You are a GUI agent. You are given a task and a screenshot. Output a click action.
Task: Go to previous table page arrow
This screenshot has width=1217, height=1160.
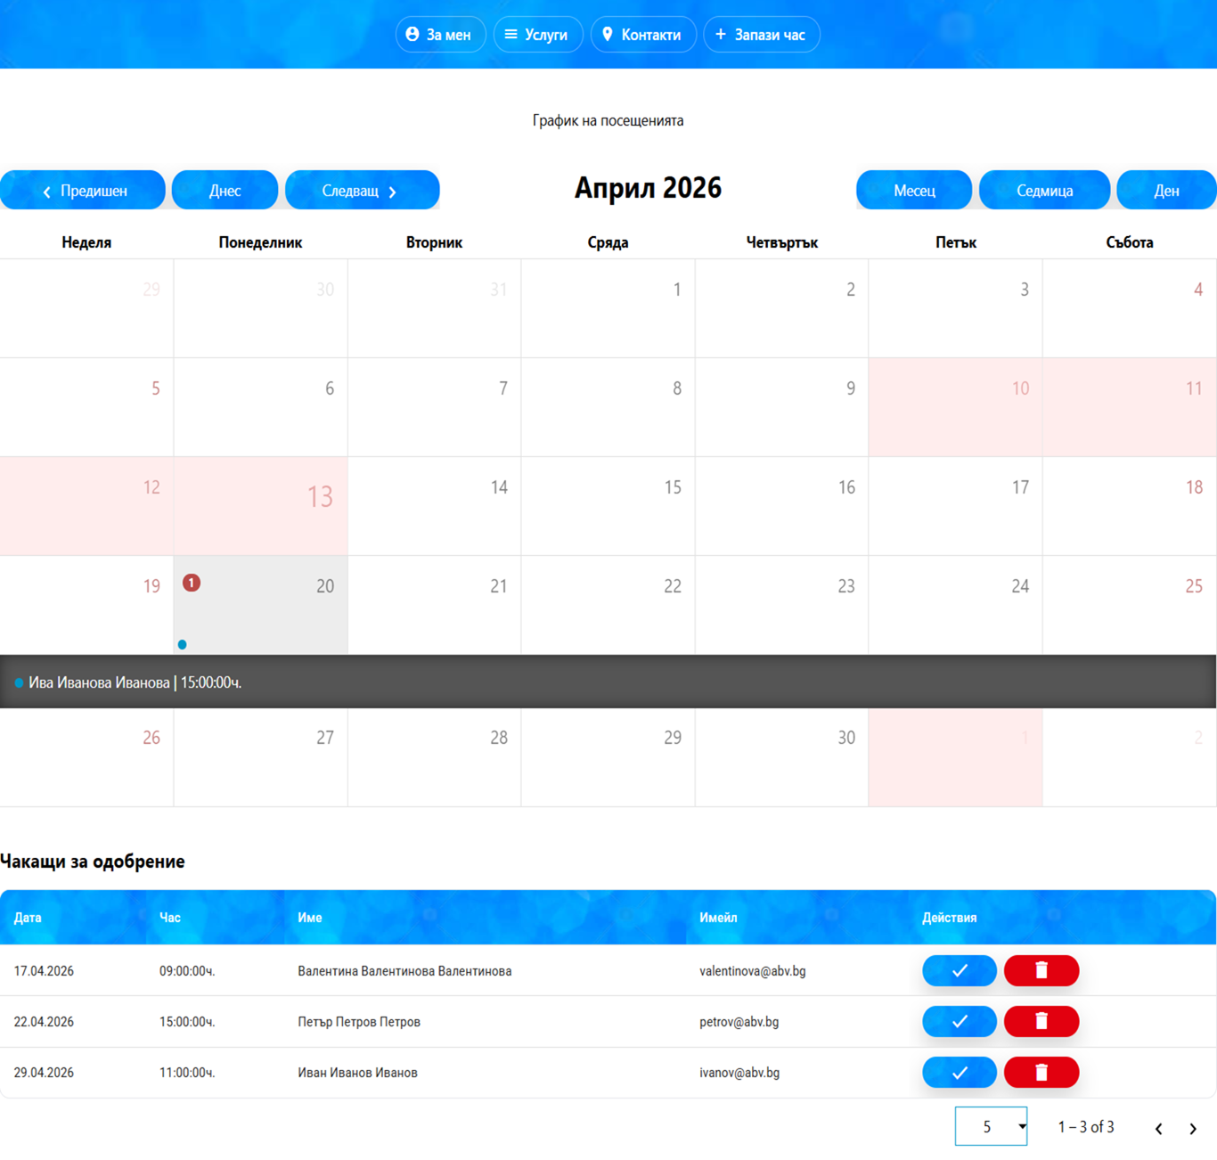[x=1158, y=1128]
